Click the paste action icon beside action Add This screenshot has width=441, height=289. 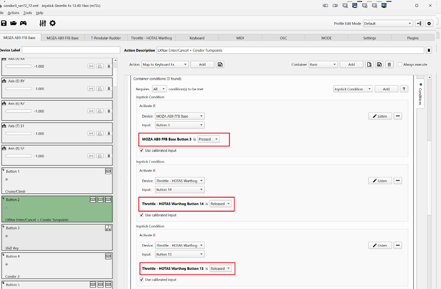point(220,64)
